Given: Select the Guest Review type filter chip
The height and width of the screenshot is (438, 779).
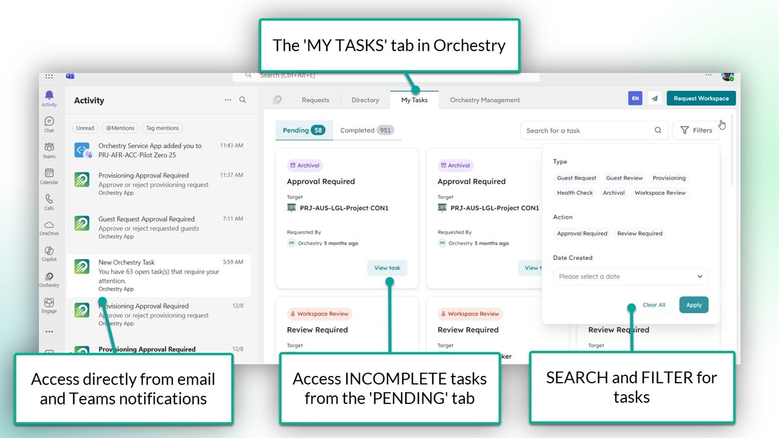Looking at the screenshot, I should (624, 178).
